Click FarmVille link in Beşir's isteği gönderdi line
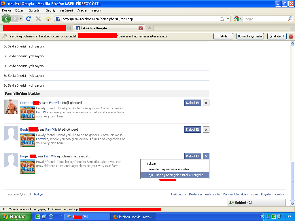295x221 pixels. point(51,129)
